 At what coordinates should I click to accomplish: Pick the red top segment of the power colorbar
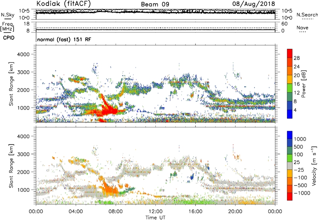pos(290,54)
